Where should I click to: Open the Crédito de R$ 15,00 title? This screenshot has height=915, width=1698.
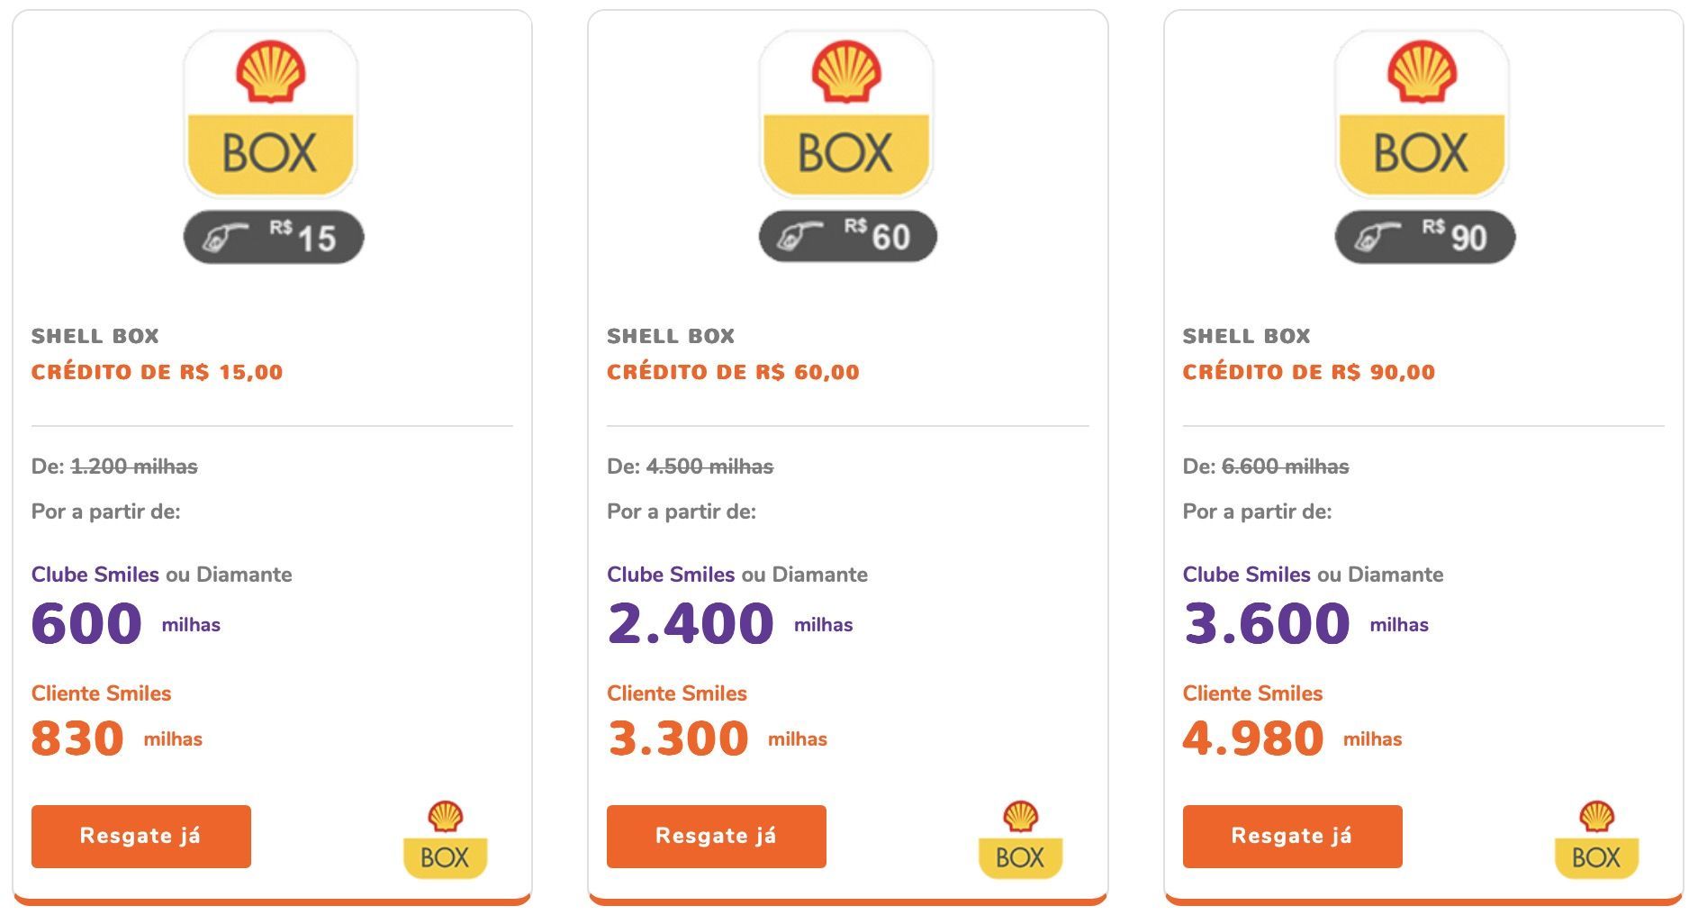pos(158,372)
